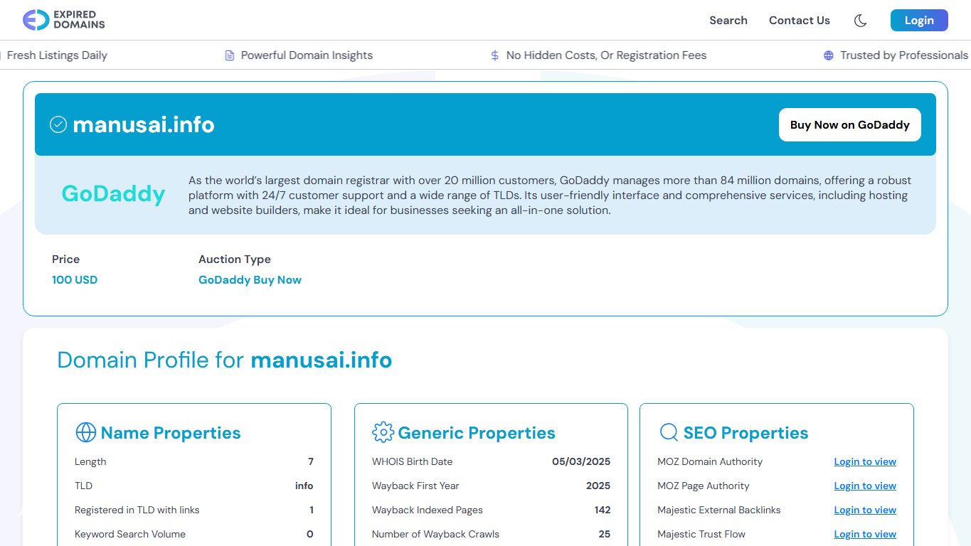This screenshot has width=971, height=546.
Task: Click the checkmark icon beside manusai.info
Action: (58, 124)
